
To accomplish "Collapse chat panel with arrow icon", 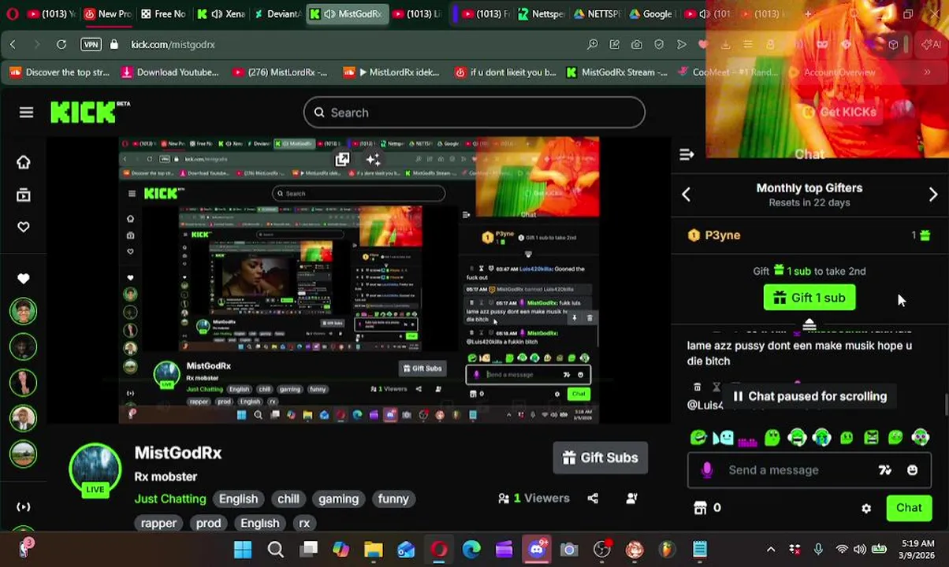I will pyautogui.click(x=687, y=155).
